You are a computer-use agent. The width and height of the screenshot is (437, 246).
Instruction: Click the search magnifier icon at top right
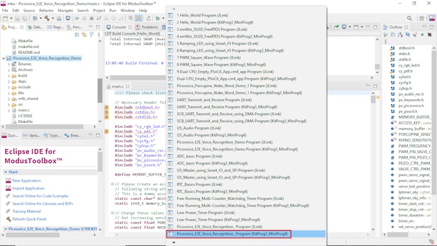[x=409, y=18]
